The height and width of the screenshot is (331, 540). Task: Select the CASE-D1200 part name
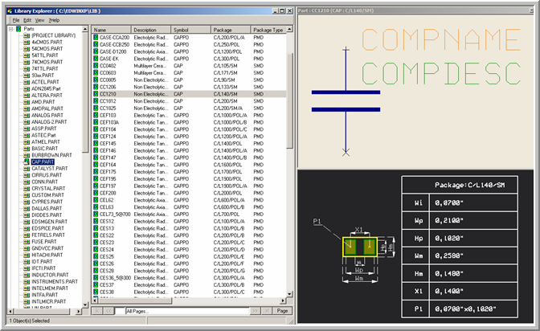click(113, 51)
